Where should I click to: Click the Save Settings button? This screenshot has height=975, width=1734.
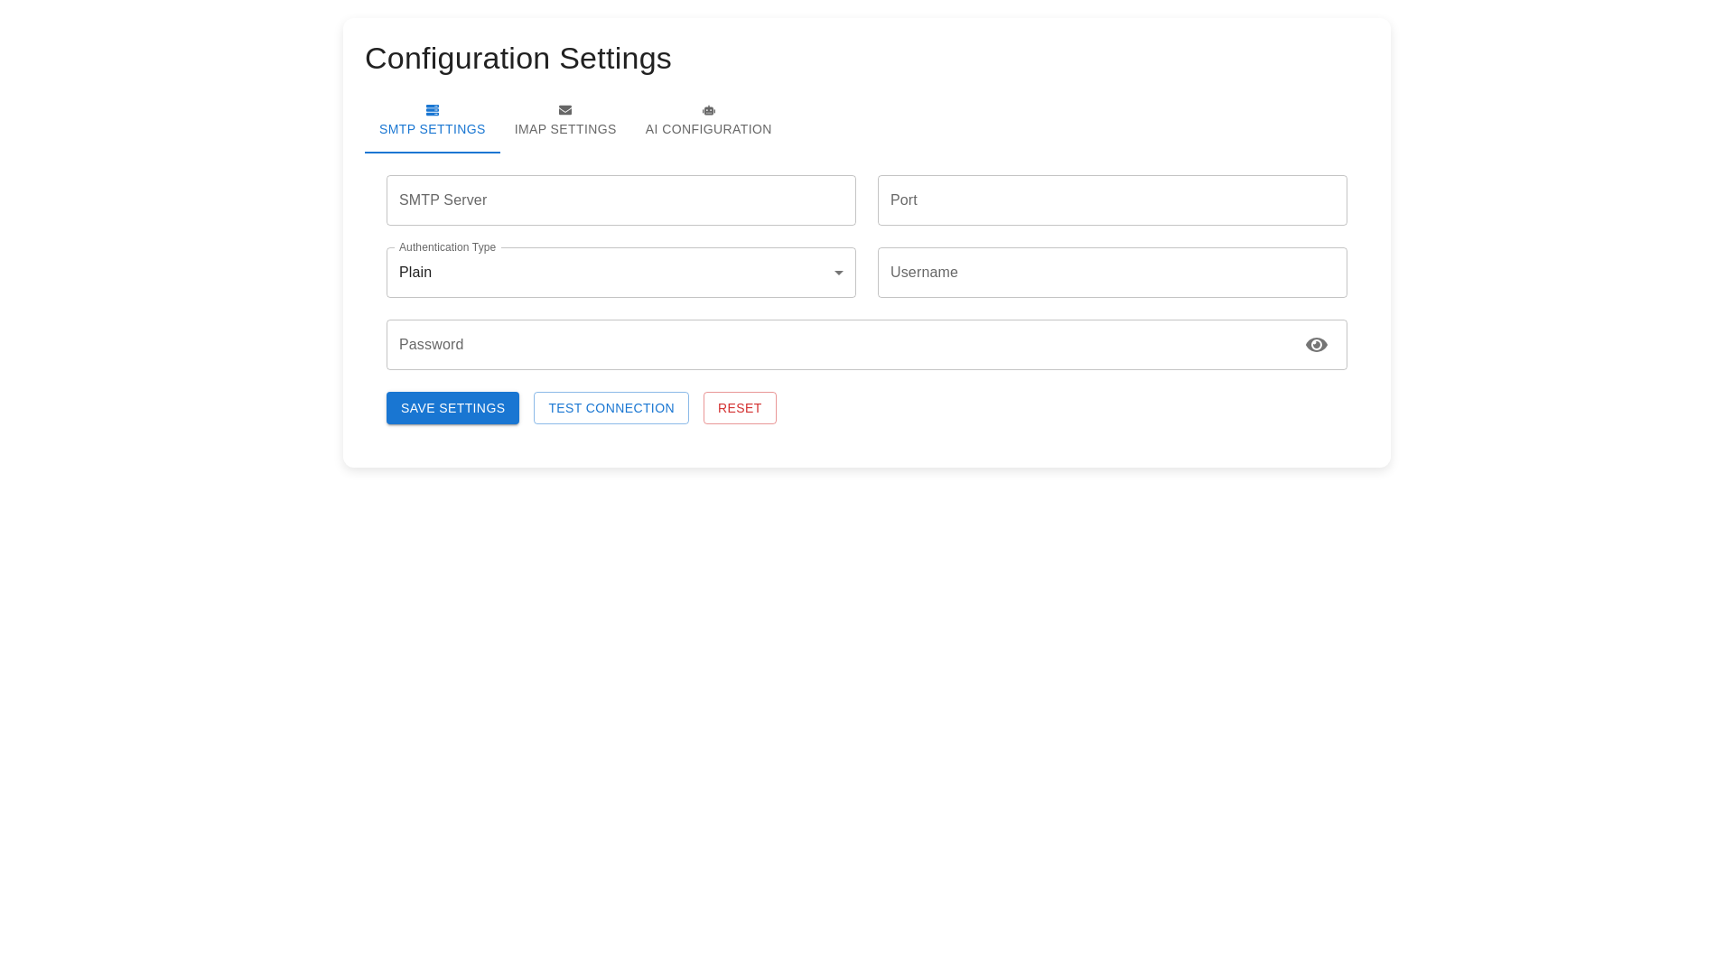[x=452, y=407]
